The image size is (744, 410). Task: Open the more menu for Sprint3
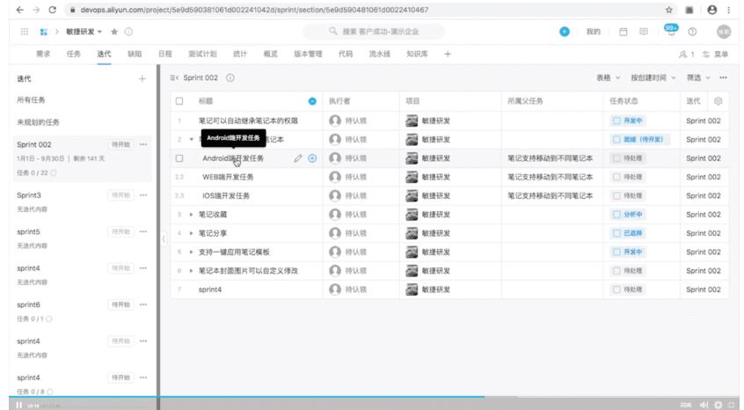point(143,195)
